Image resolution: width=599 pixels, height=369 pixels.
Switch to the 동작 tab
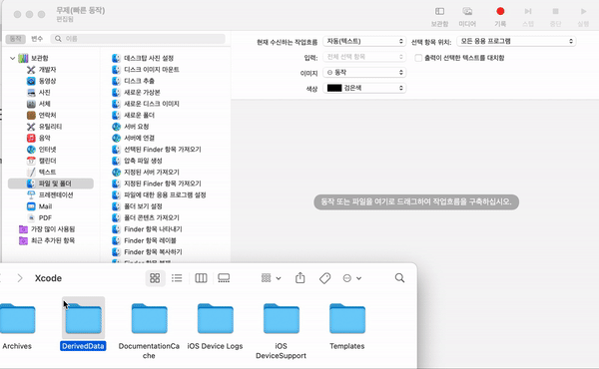[x=15, y=39]
